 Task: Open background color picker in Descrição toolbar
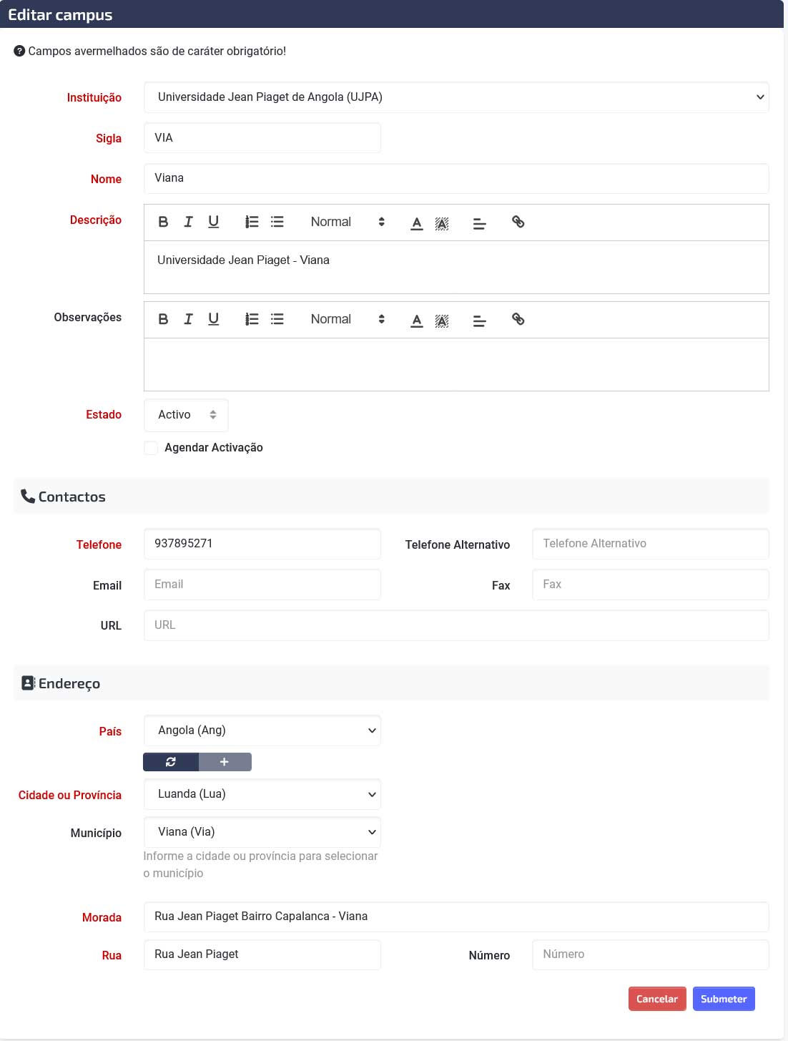point(442,223)
